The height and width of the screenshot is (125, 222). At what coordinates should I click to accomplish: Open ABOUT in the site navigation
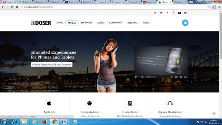[147, 23]
